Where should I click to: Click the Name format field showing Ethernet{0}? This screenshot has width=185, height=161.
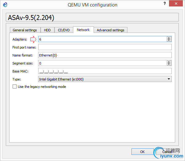click(x=105, y=55)
